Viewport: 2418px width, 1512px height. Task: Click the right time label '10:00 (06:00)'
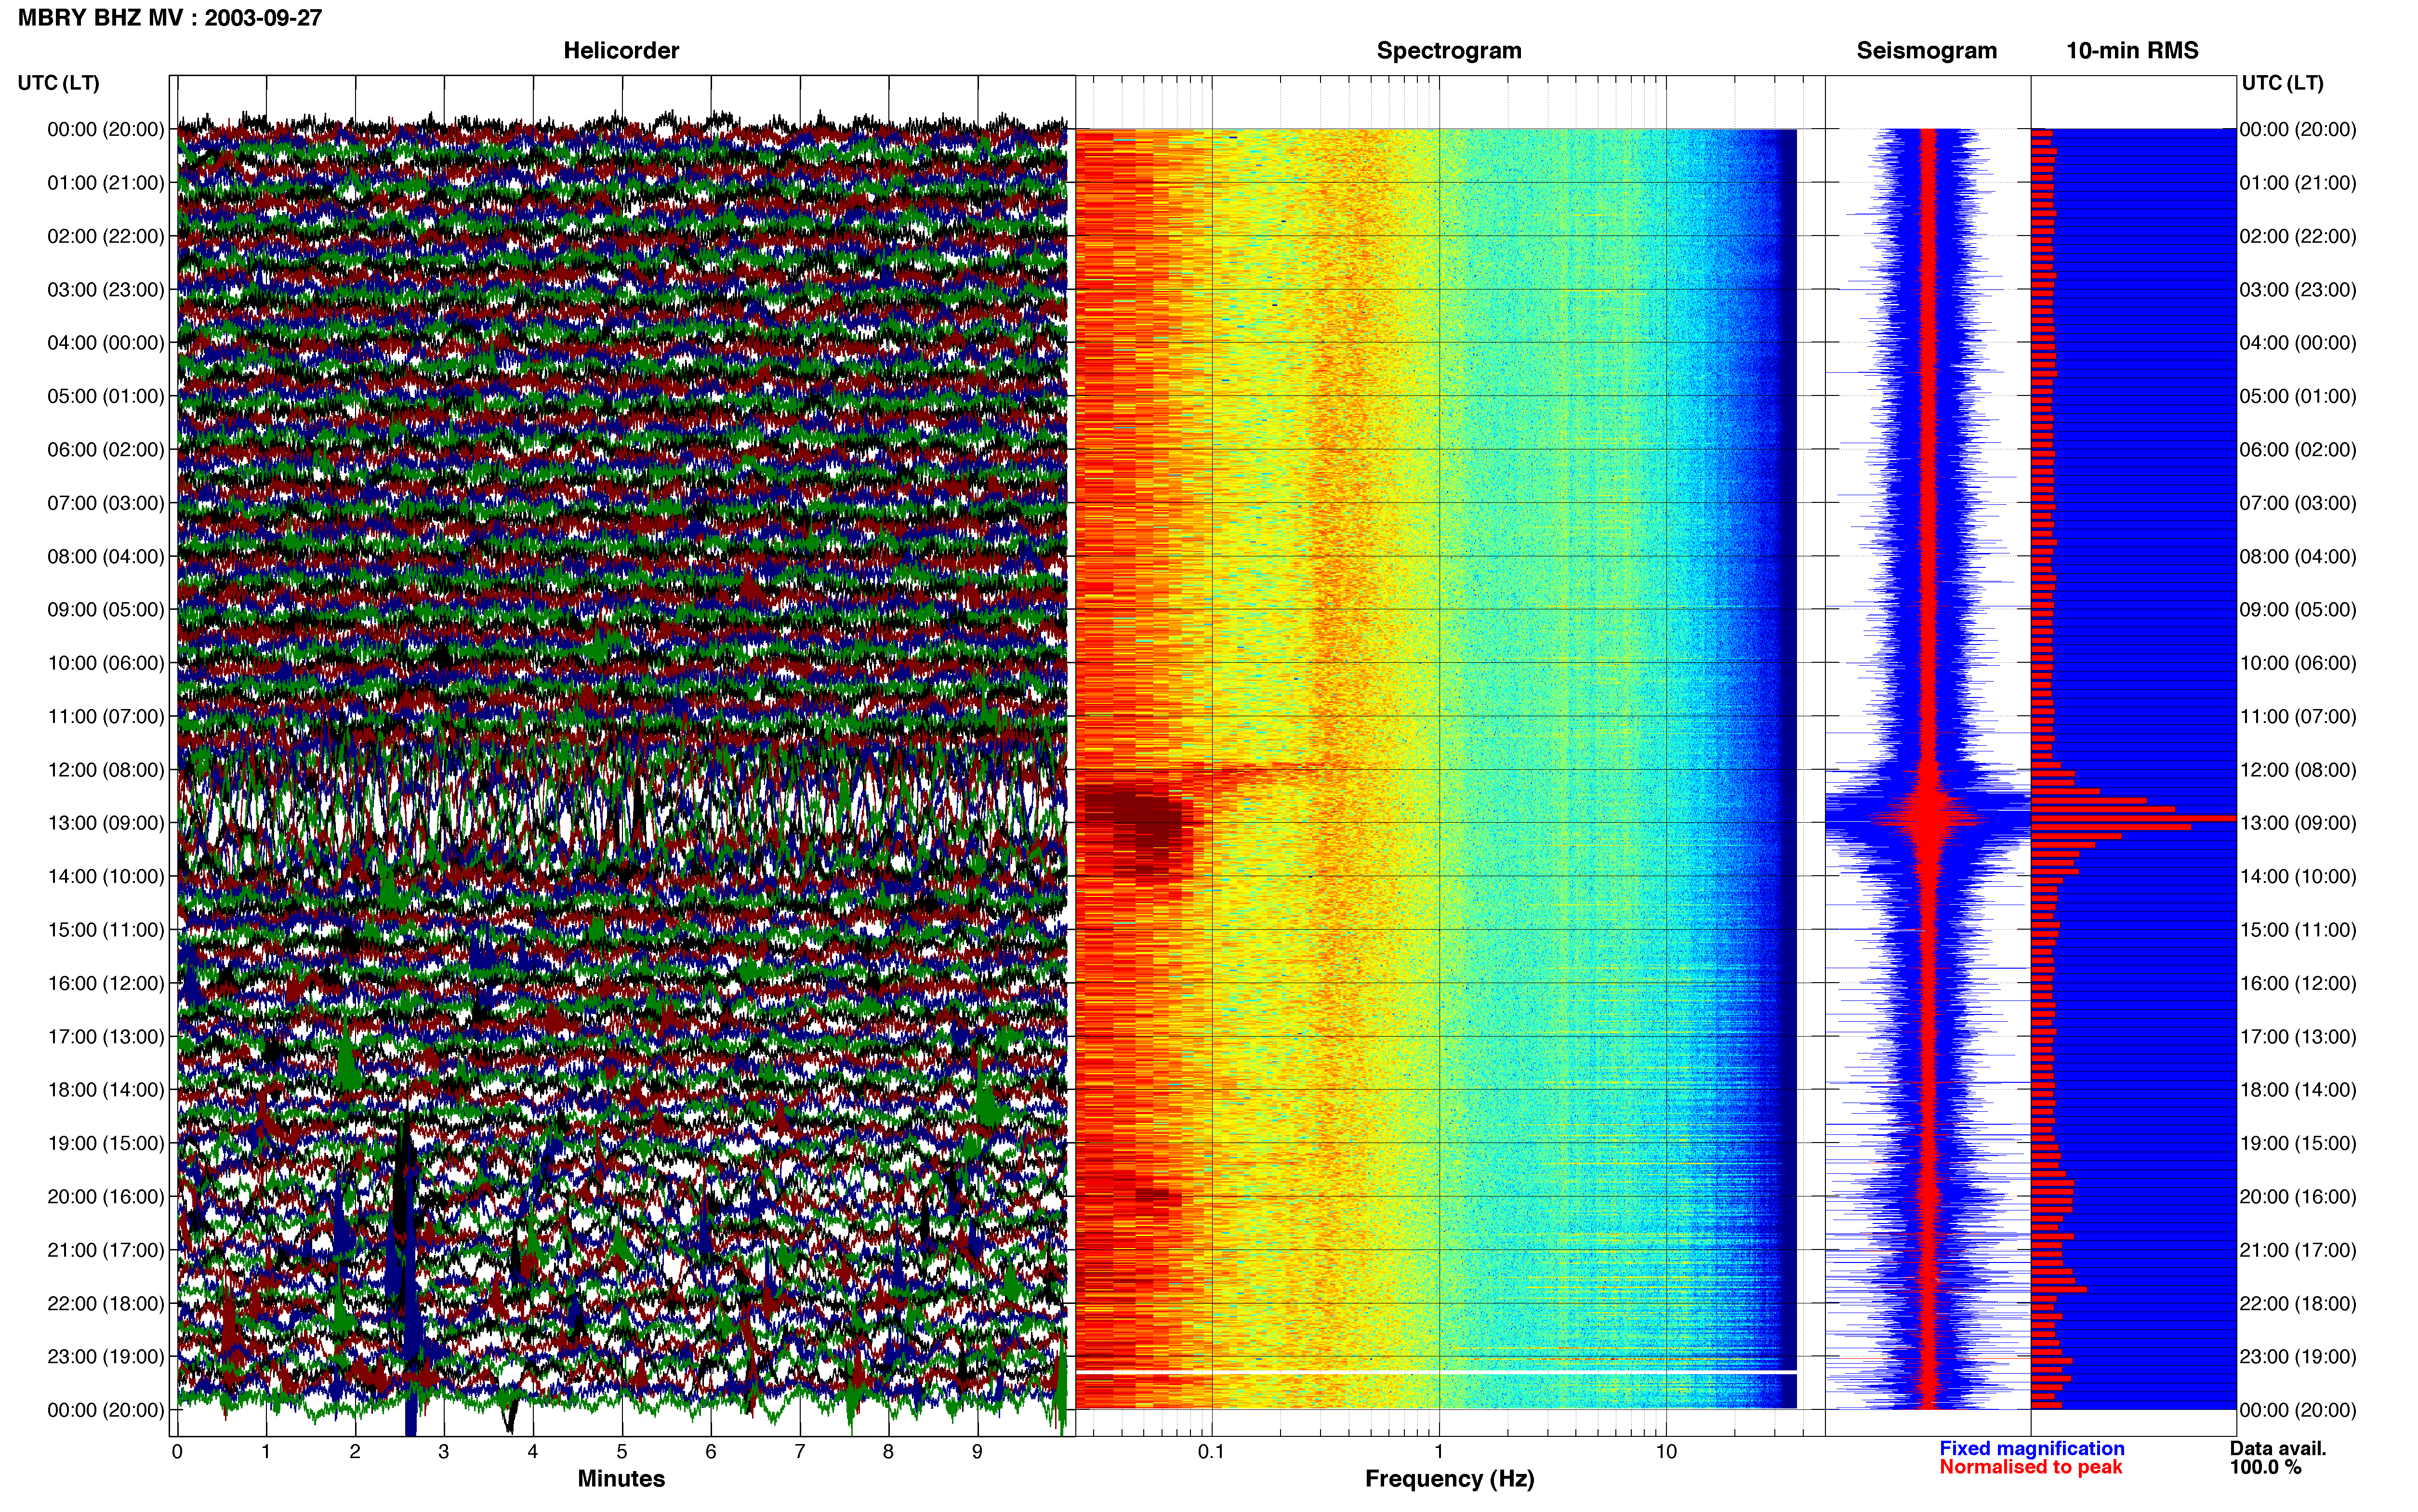pos(2298,663)
